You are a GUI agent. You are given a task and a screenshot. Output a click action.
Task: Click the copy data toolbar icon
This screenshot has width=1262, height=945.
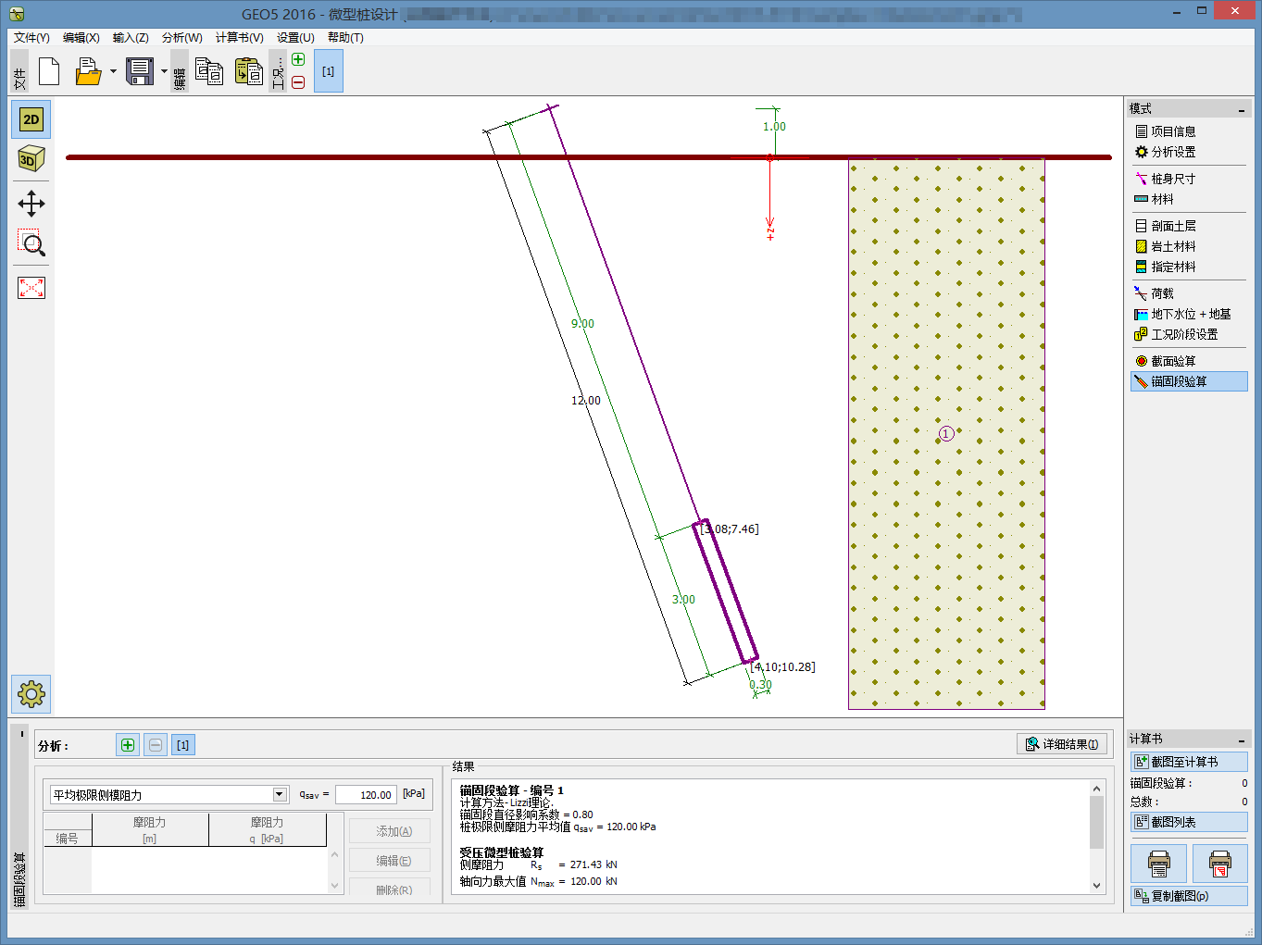pyautogui.click(x=209, y=71)
